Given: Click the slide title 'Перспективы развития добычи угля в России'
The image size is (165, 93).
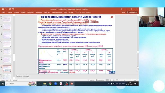Looking at the screenshot, I should (71, 17).
